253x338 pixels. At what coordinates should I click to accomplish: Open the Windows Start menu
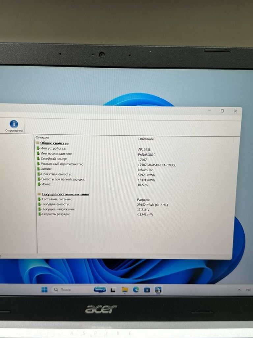coord(44,289)
